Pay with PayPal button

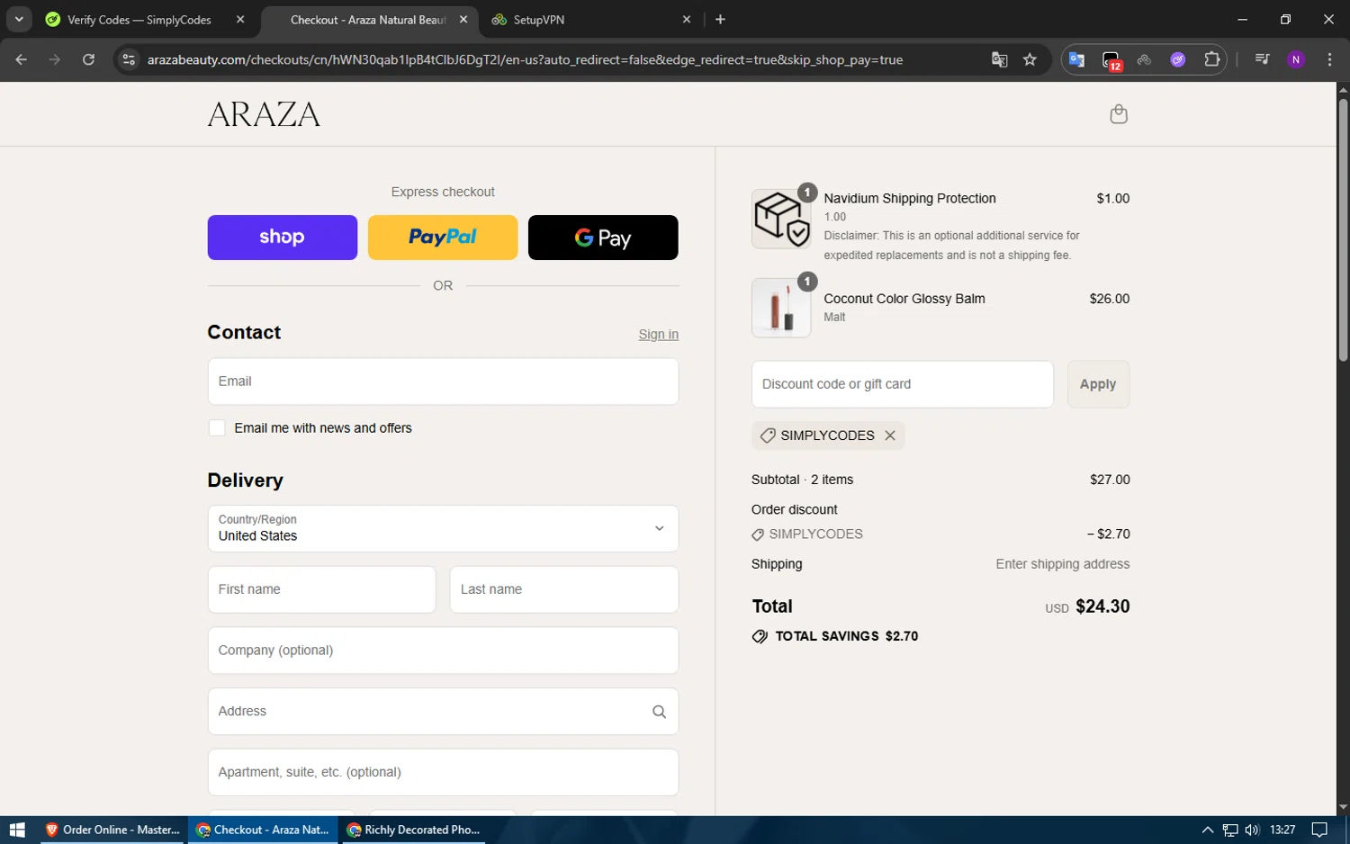click(x=443, y=238)
